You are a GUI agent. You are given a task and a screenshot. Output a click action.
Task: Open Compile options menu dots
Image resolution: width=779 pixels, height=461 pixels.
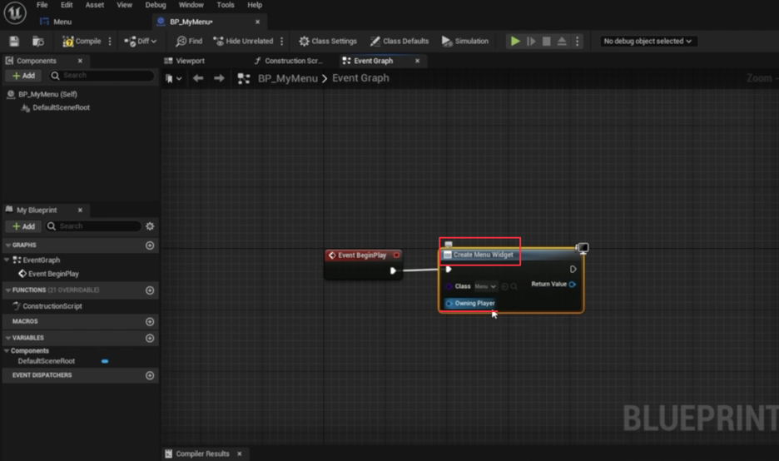coord(110,42)
